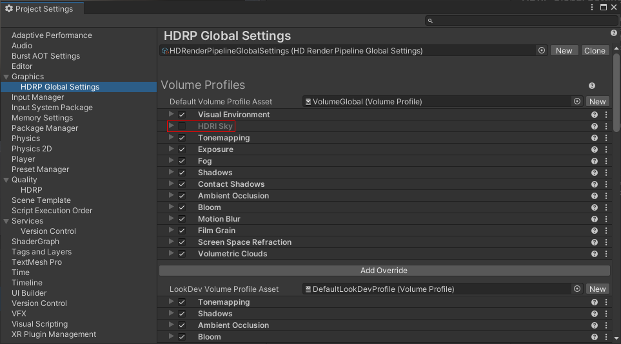Viewport: 621px width, 344px height.
Task: Disable the Visual Environment override checkbox
Action: (x=182, y=115)
